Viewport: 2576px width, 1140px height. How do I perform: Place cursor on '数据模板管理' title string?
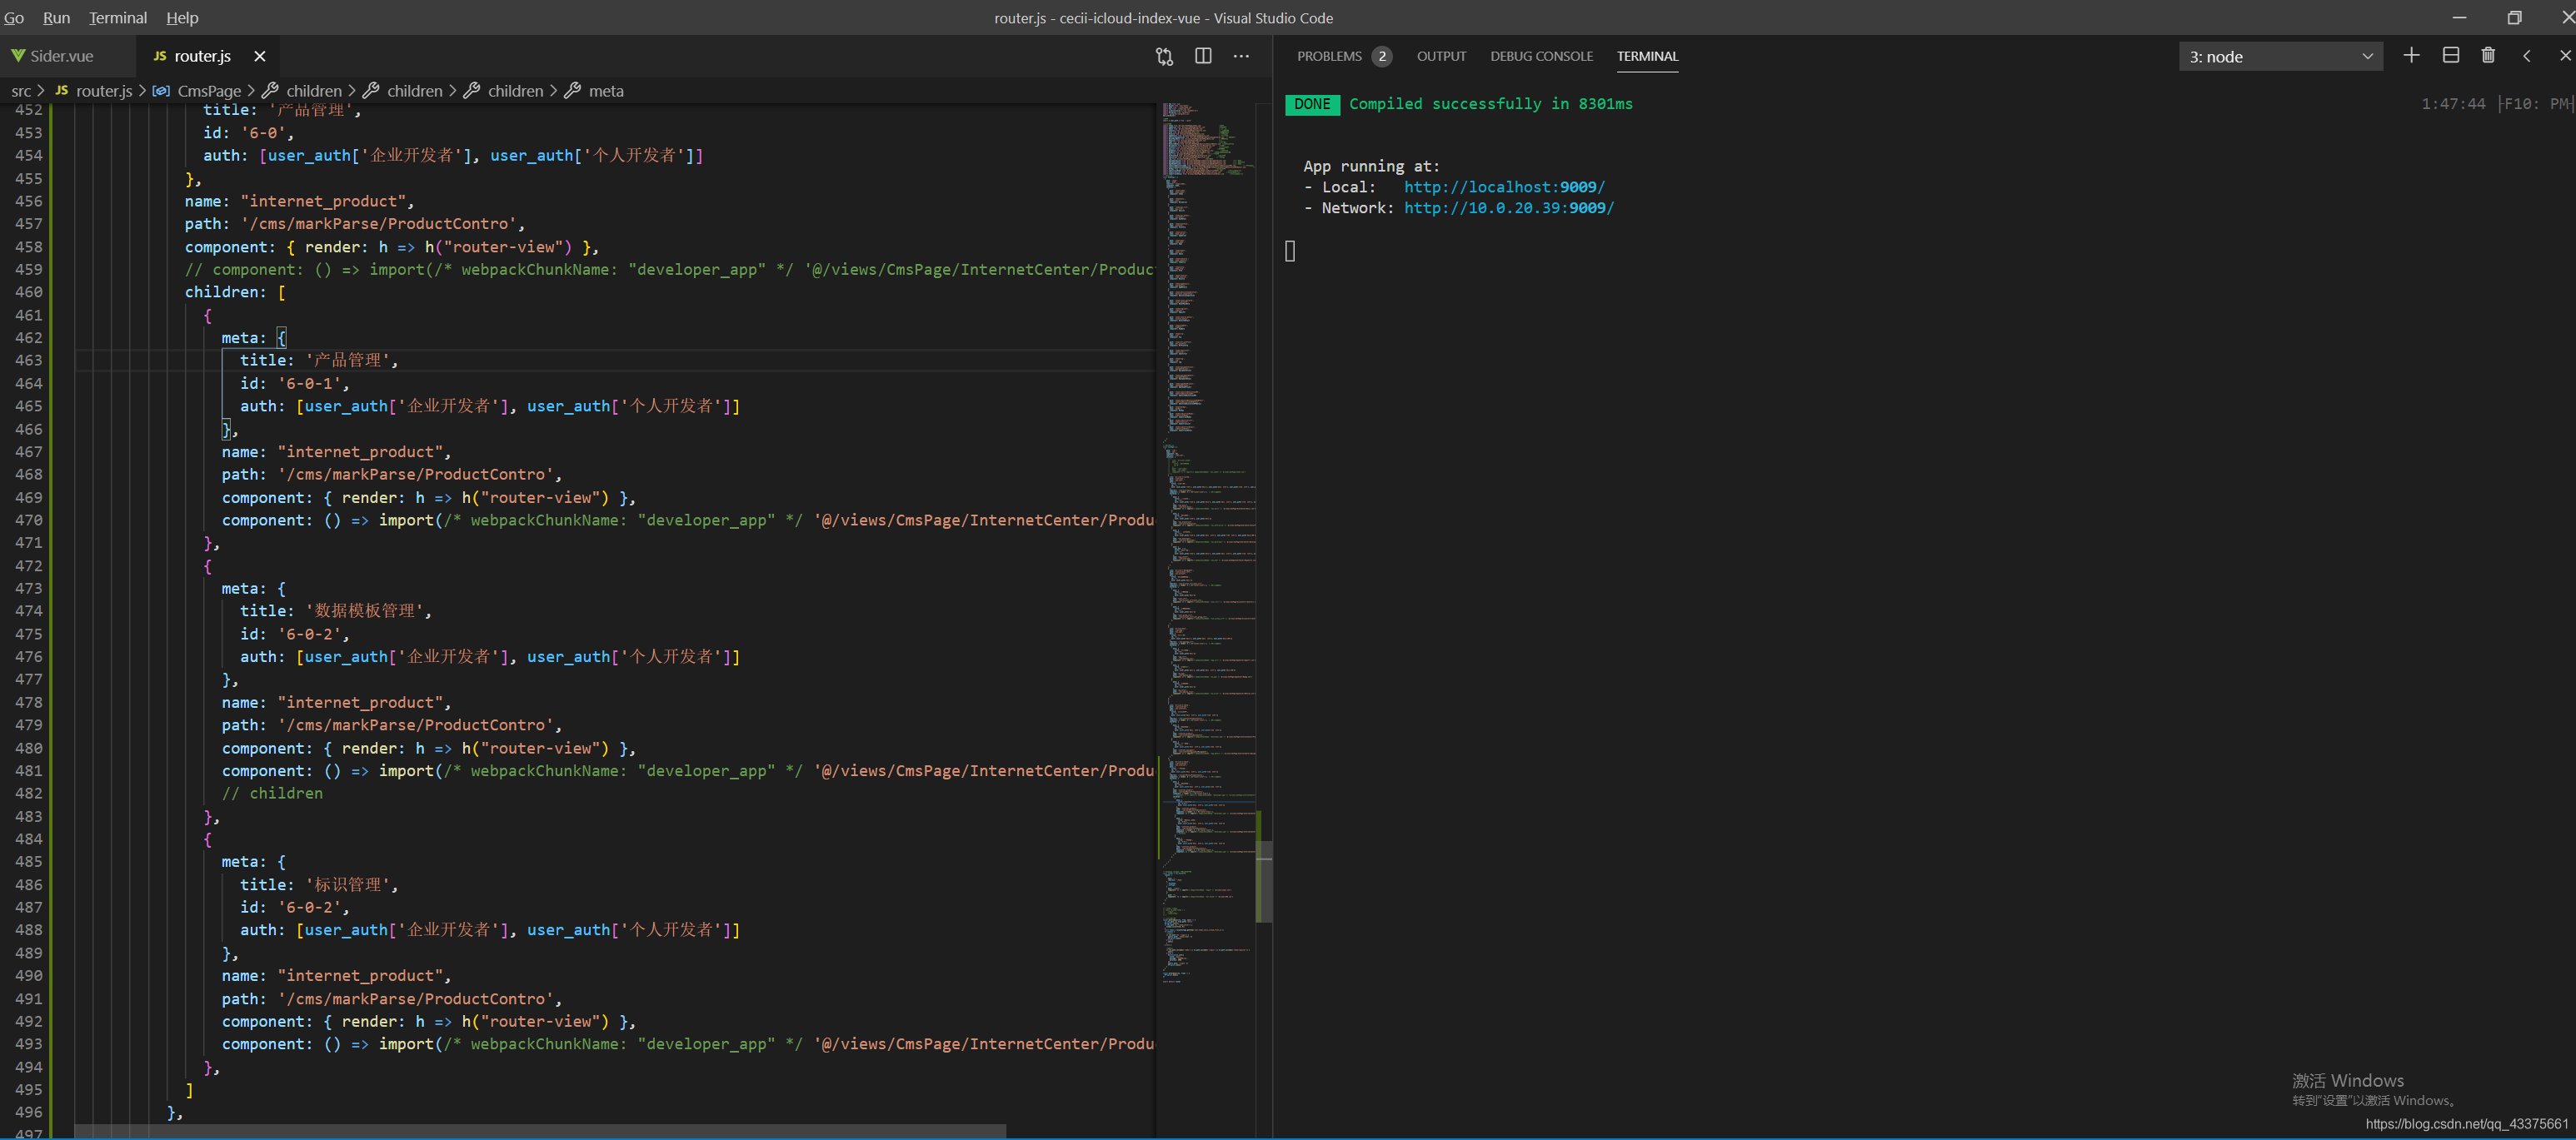tap(364, 610)
